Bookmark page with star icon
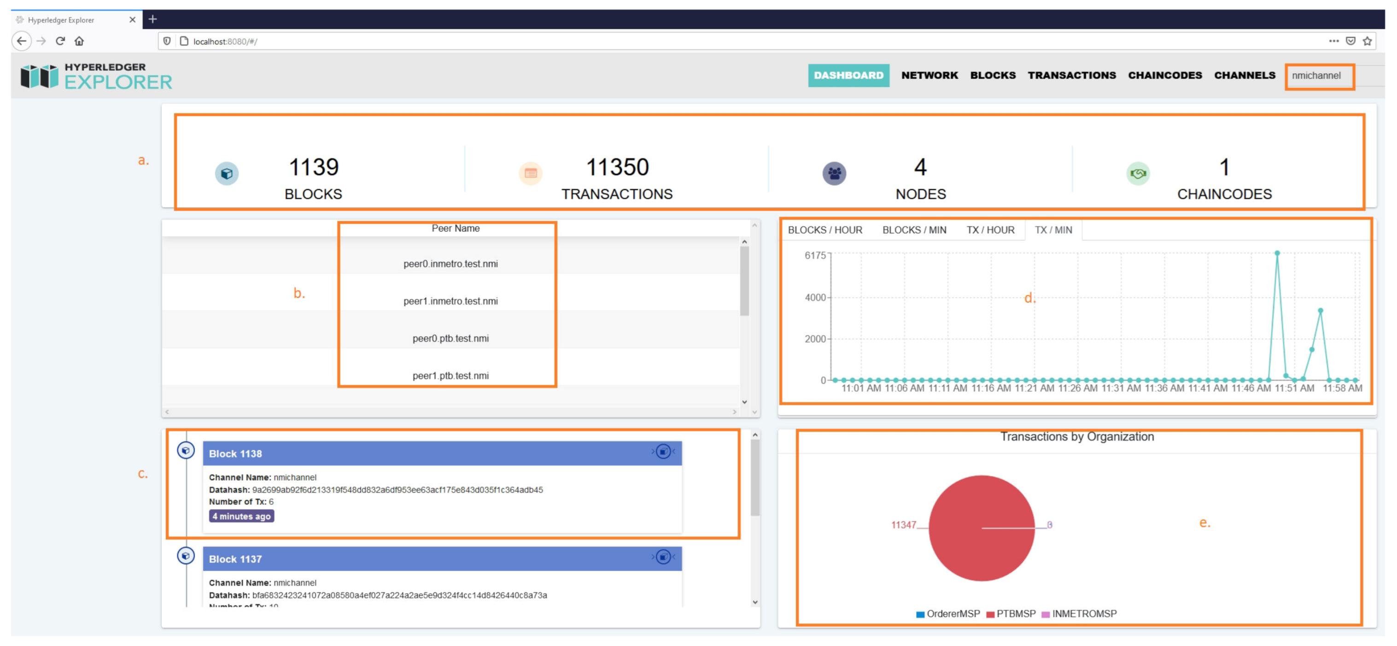The height and width of the screenshot is (646, 1397). click(x=1367, y=41)
